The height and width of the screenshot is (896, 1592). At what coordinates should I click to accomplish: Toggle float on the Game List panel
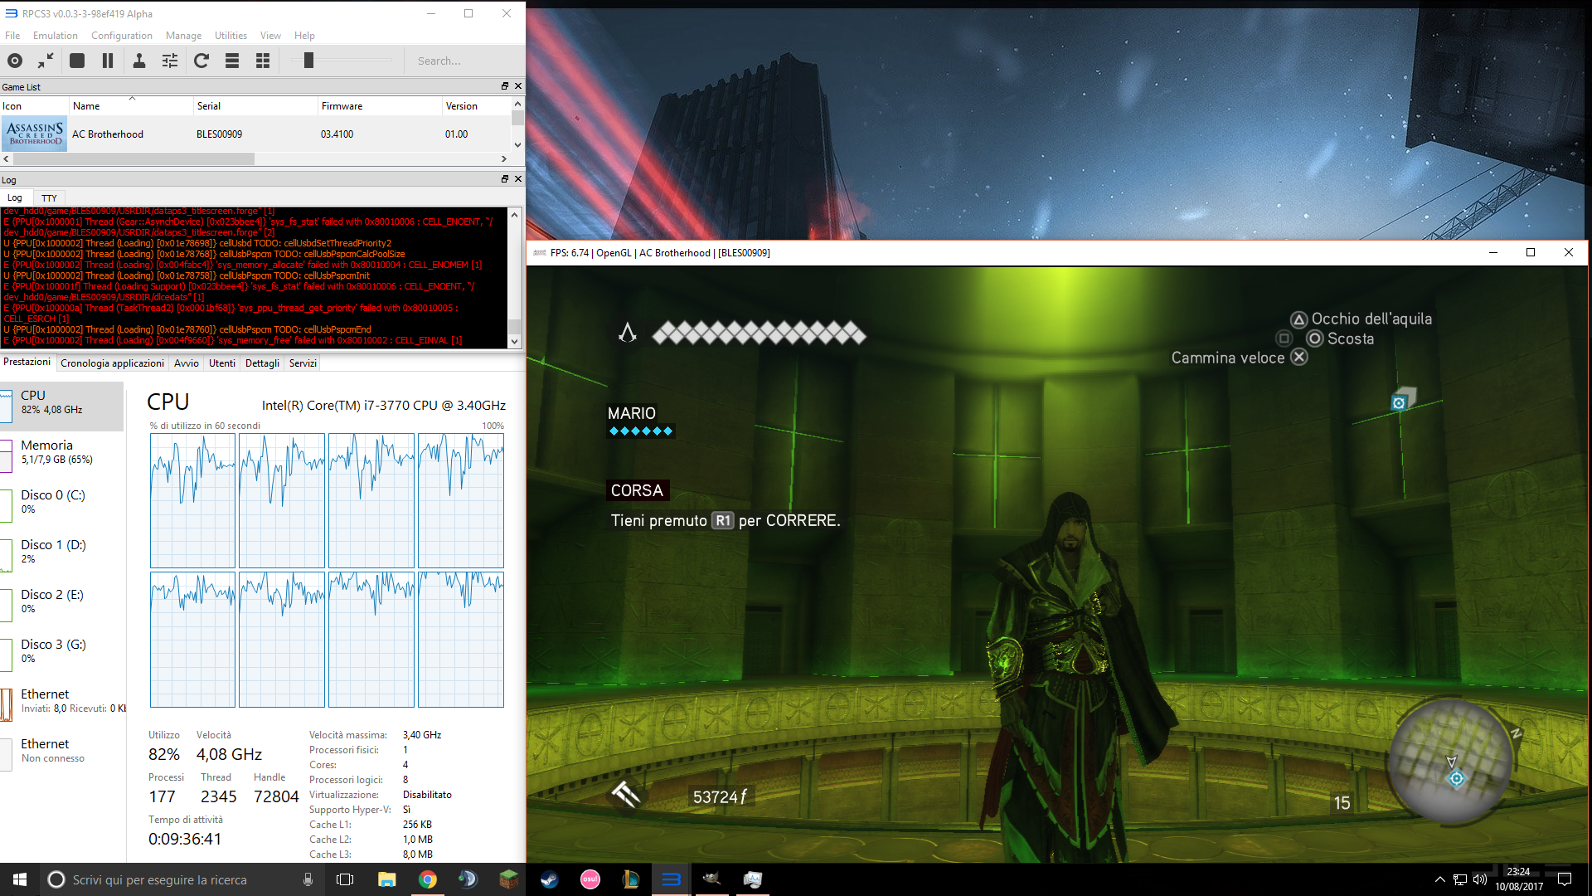point(504,86)
